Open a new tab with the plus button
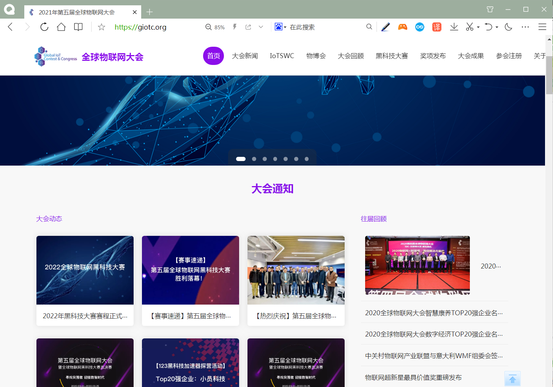The height and width of the screenshot is (387, 553). coord(150,12)
